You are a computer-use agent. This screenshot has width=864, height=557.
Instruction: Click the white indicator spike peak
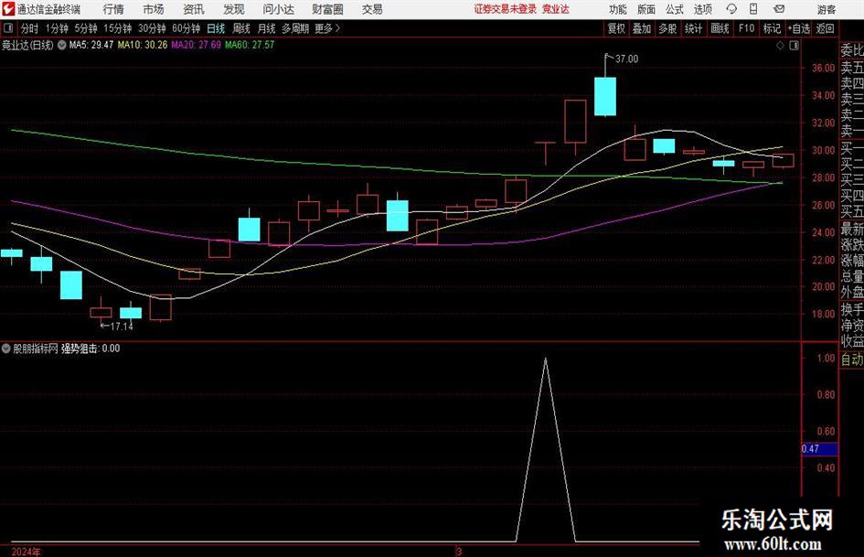[x=546, y=359]
